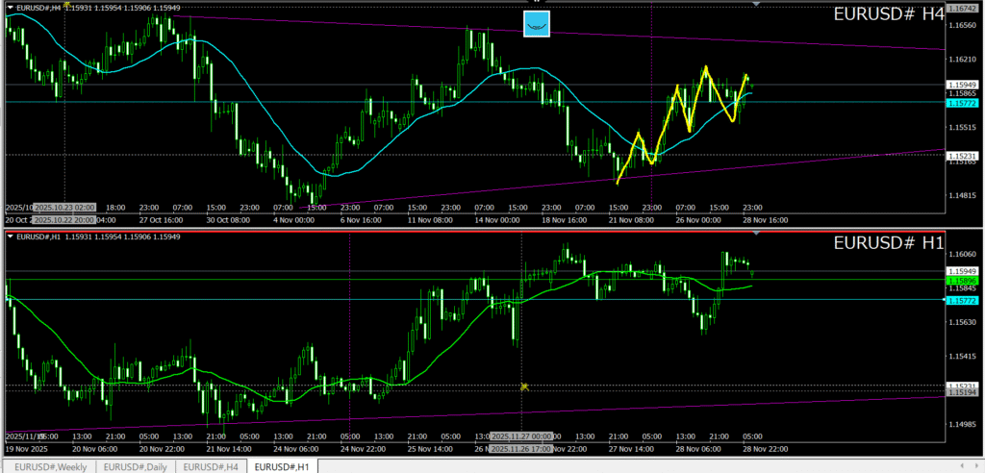Click the 1.15194 trendline price label on H1
Screen dimensions: 985x473
pos(962,393)
